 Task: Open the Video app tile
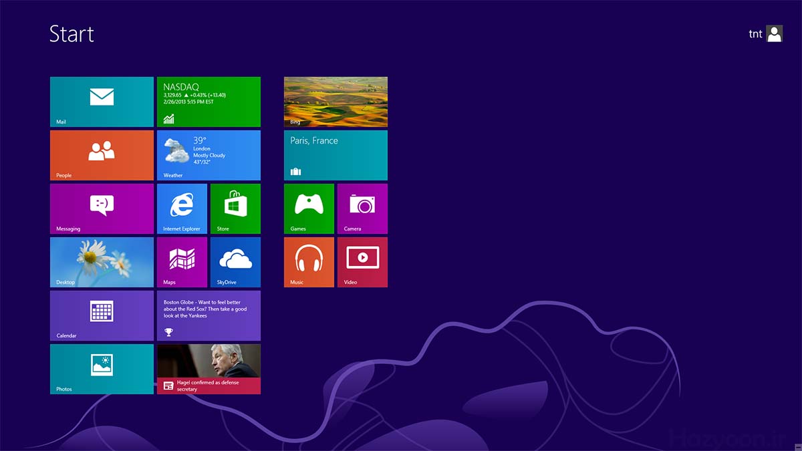click(x=362, y=262)
